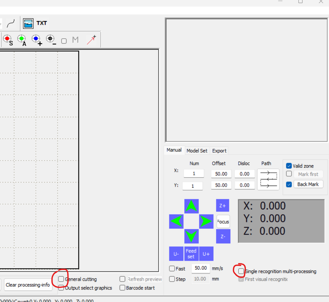Viewport: 329px width, 302px height.
Task: Switch to the Model Set tab
Action: [x=197, y=151]
